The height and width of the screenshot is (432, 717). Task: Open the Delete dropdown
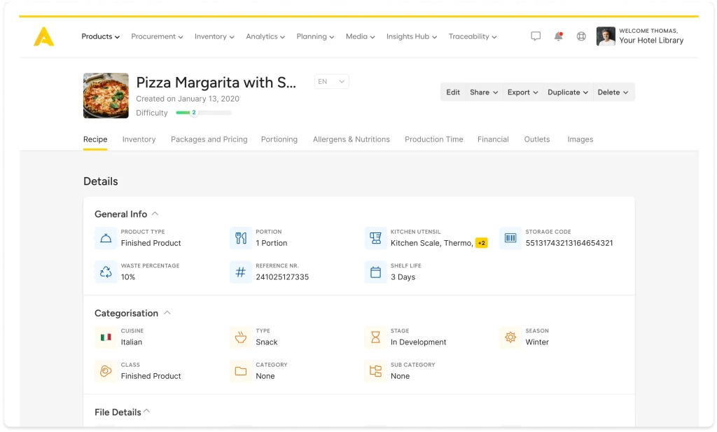[x=613, y=92]
